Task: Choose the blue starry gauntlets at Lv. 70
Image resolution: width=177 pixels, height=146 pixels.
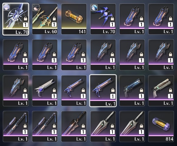Action: pos(103,19)
